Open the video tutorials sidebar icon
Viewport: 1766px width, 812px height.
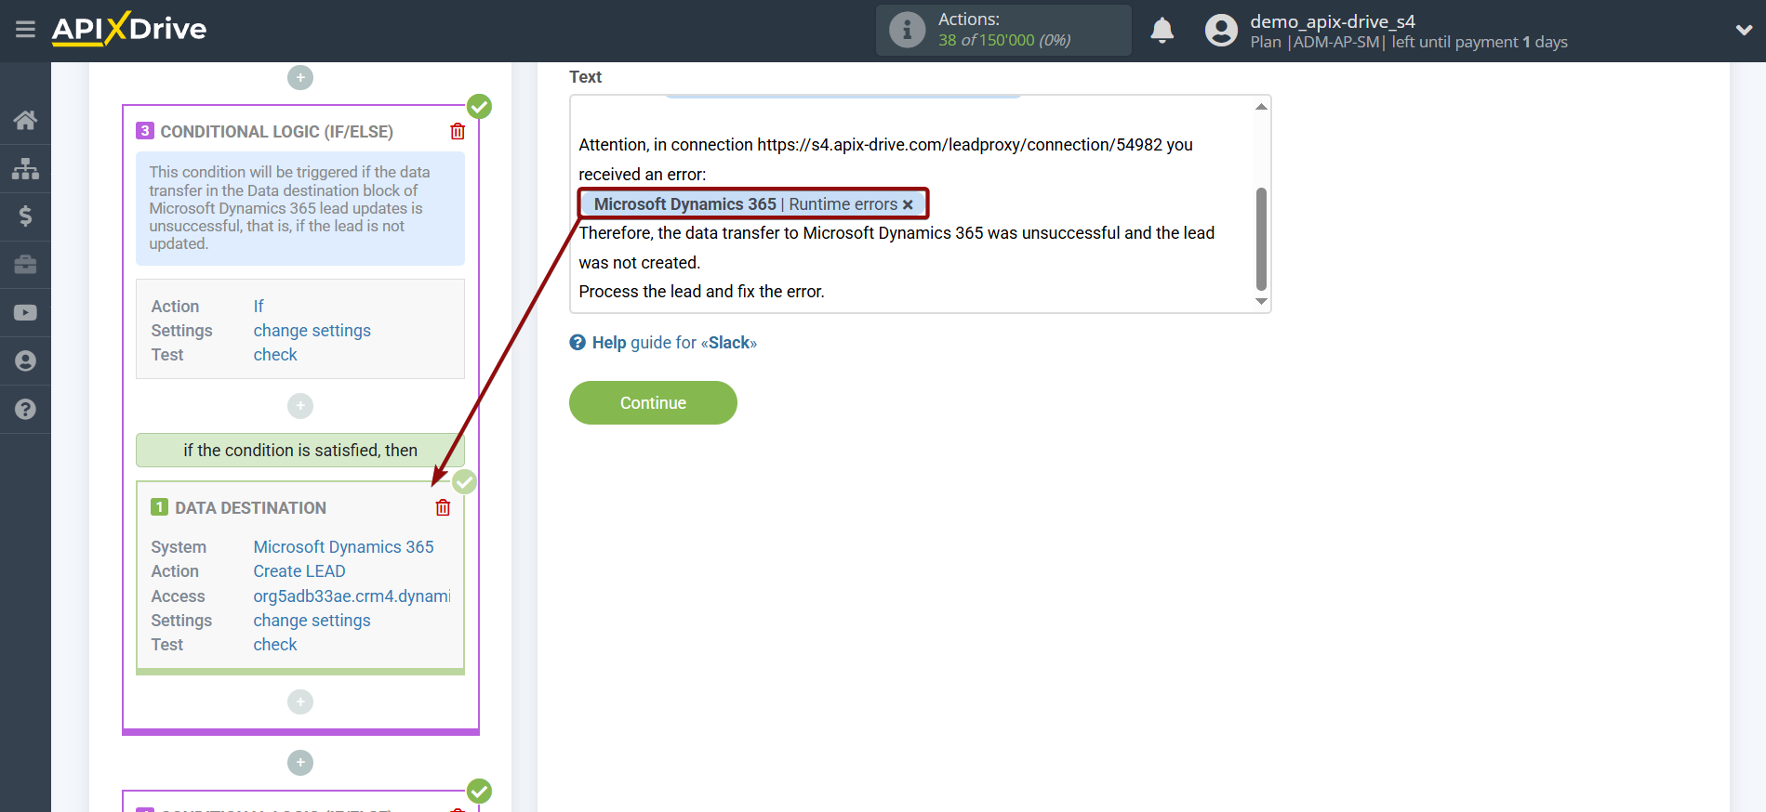pos(25,313)
